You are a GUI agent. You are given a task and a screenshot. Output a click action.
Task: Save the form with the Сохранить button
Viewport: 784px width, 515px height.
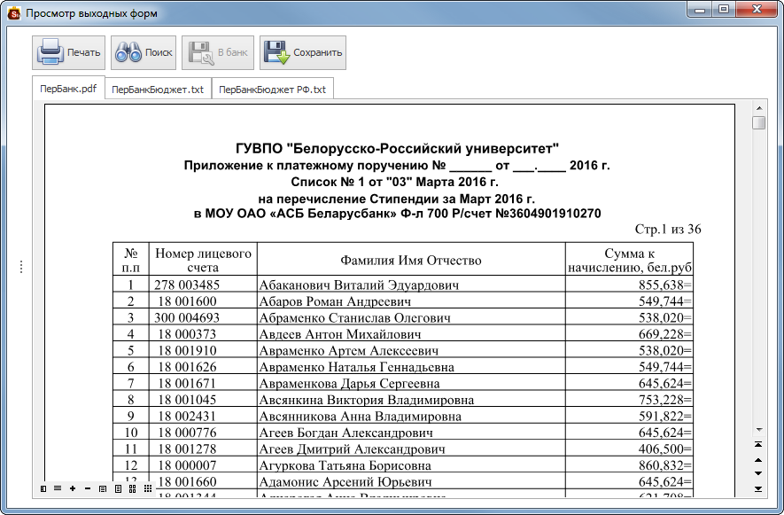303,52
